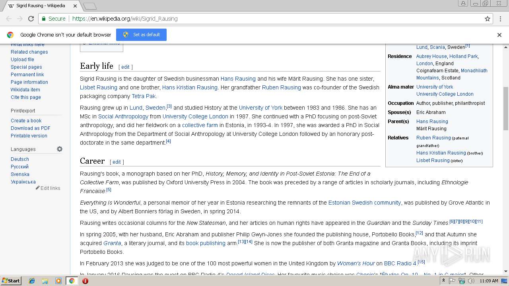Viewport: 509px width, 286px height.
Task: Dismiss the default browser notification bar
Action: [499, 35]
